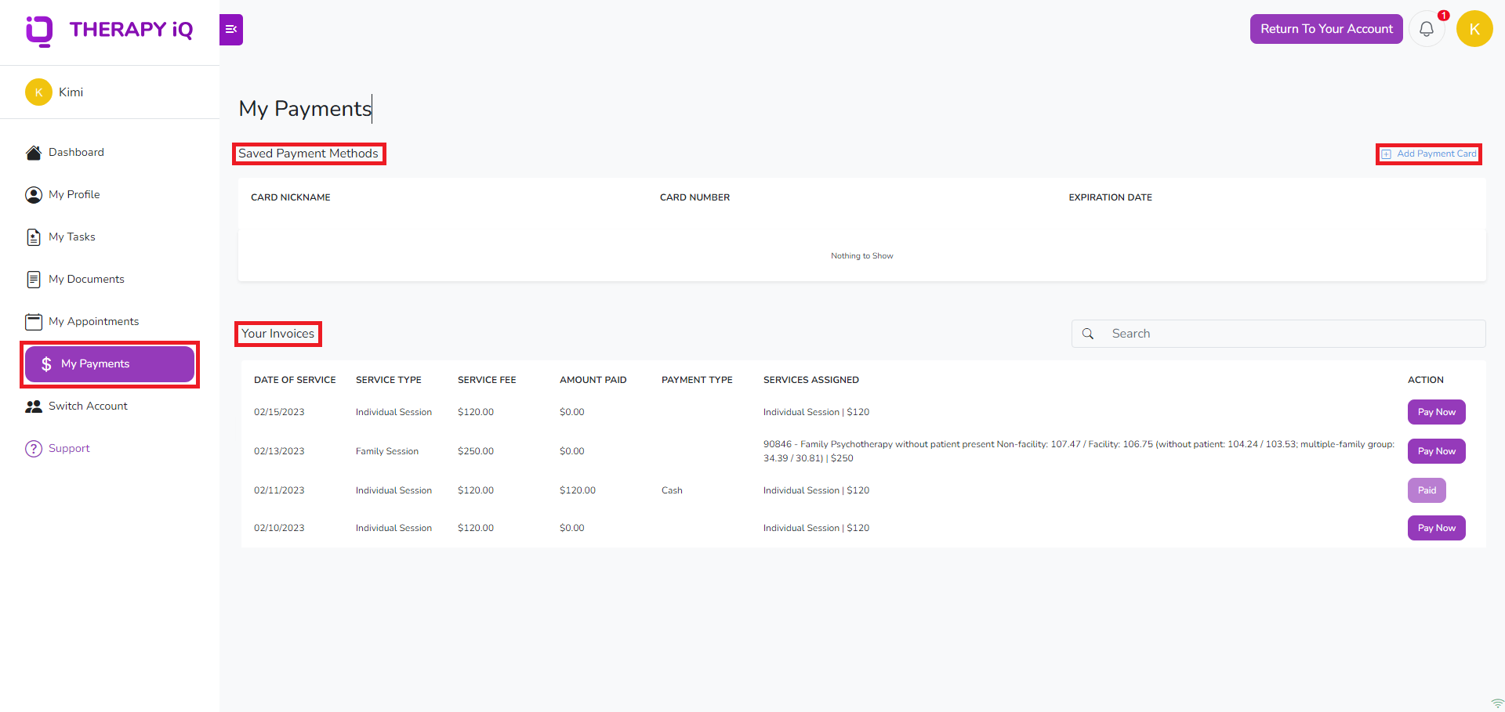Click the My Documents icon
Image resolution: width=1505 pixels, height=712 pixels.
pyautogui.click(x=33, y=279)
